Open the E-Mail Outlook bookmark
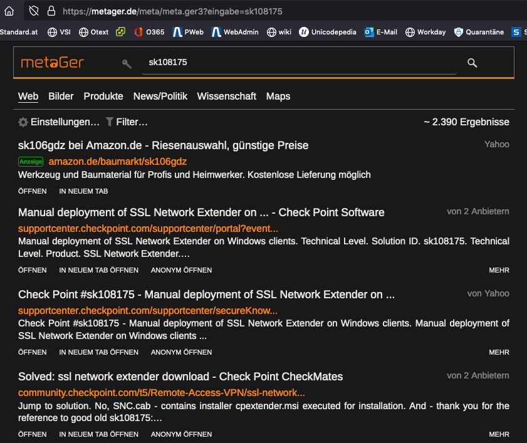 pyautogui.click(x=381, y=32)
